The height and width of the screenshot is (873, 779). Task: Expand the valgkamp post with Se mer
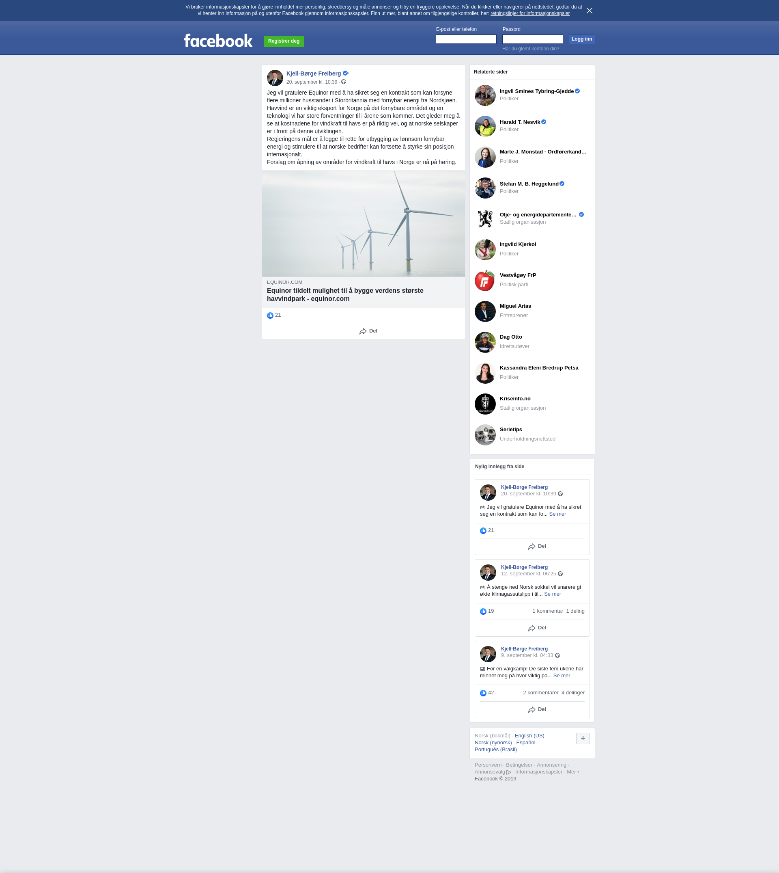tap(561, 676)
